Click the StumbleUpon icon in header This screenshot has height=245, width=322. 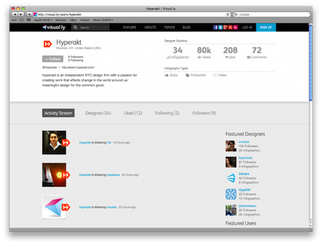click(x=230, y=27)
